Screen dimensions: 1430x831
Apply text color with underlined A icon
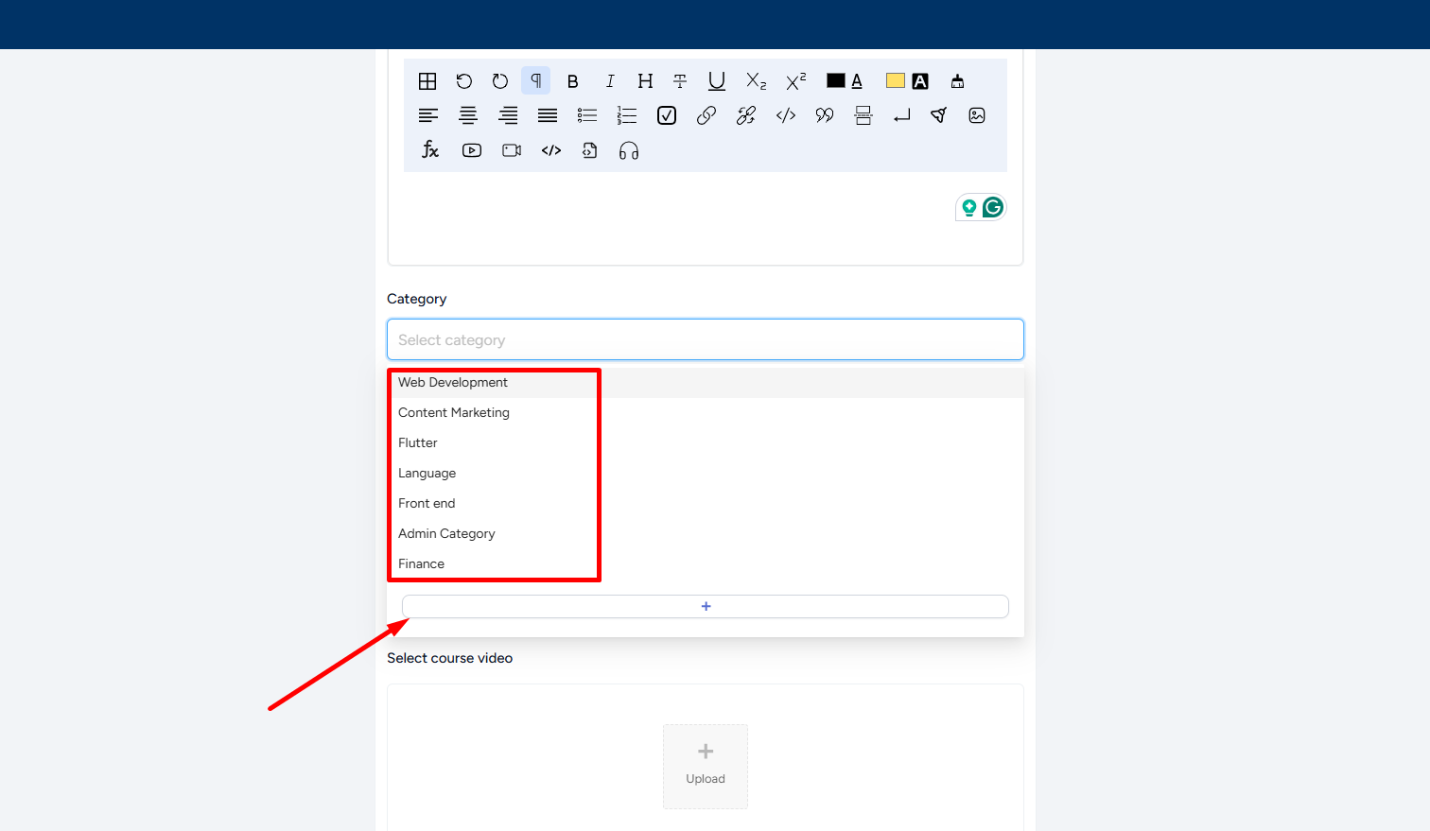(857, 81)
